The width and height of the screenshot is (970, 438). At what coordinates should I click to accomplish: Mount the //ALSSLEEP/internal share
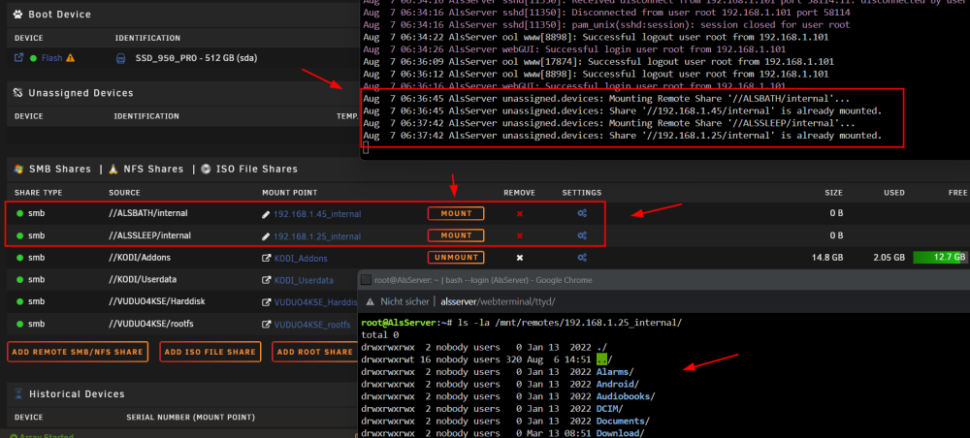tap(456, 235)
